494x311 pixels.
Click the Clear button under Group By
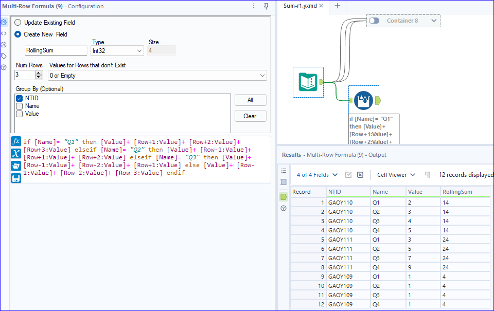(x=250, y=116)
